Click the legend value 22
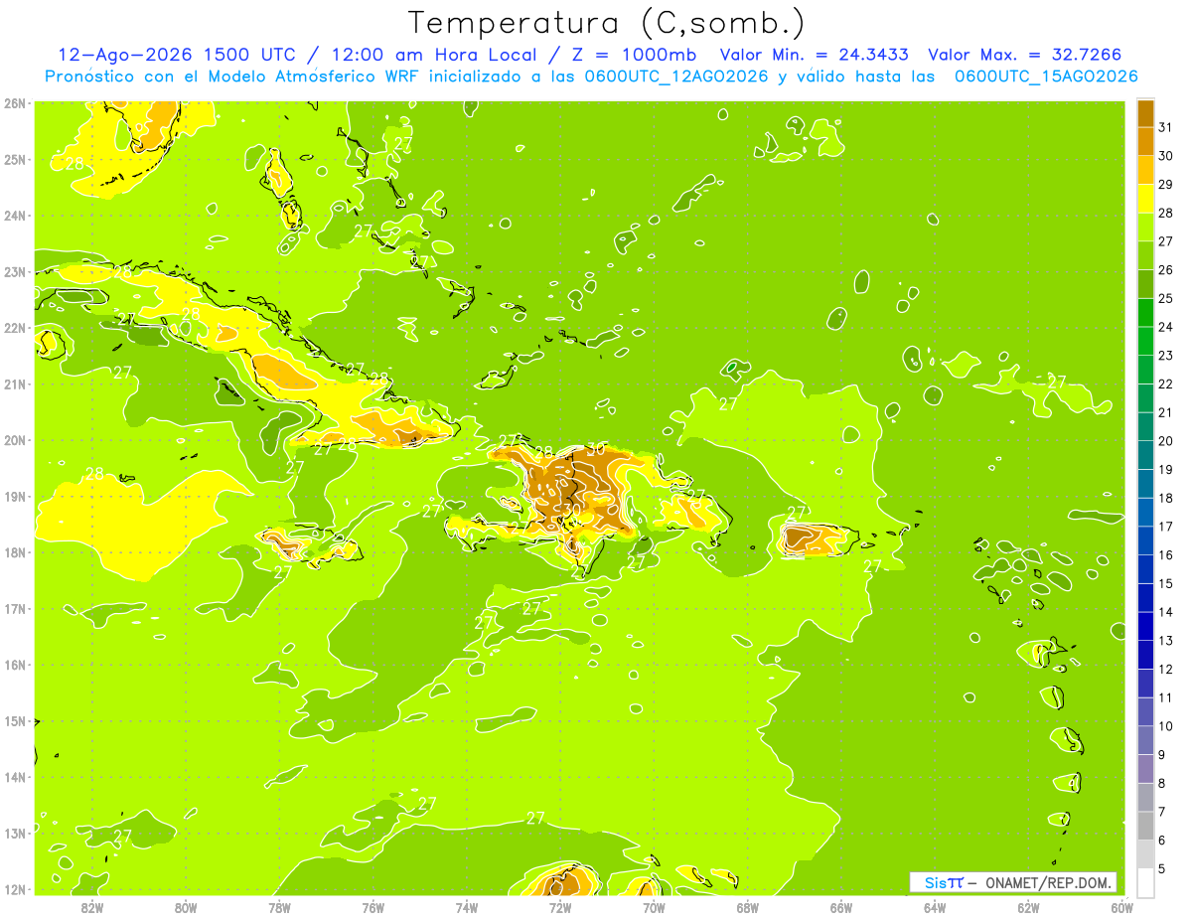 coord(1165,384)
